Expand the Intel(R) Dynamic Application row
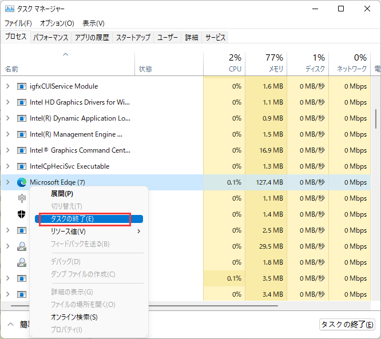 click(x=8, y=118)
